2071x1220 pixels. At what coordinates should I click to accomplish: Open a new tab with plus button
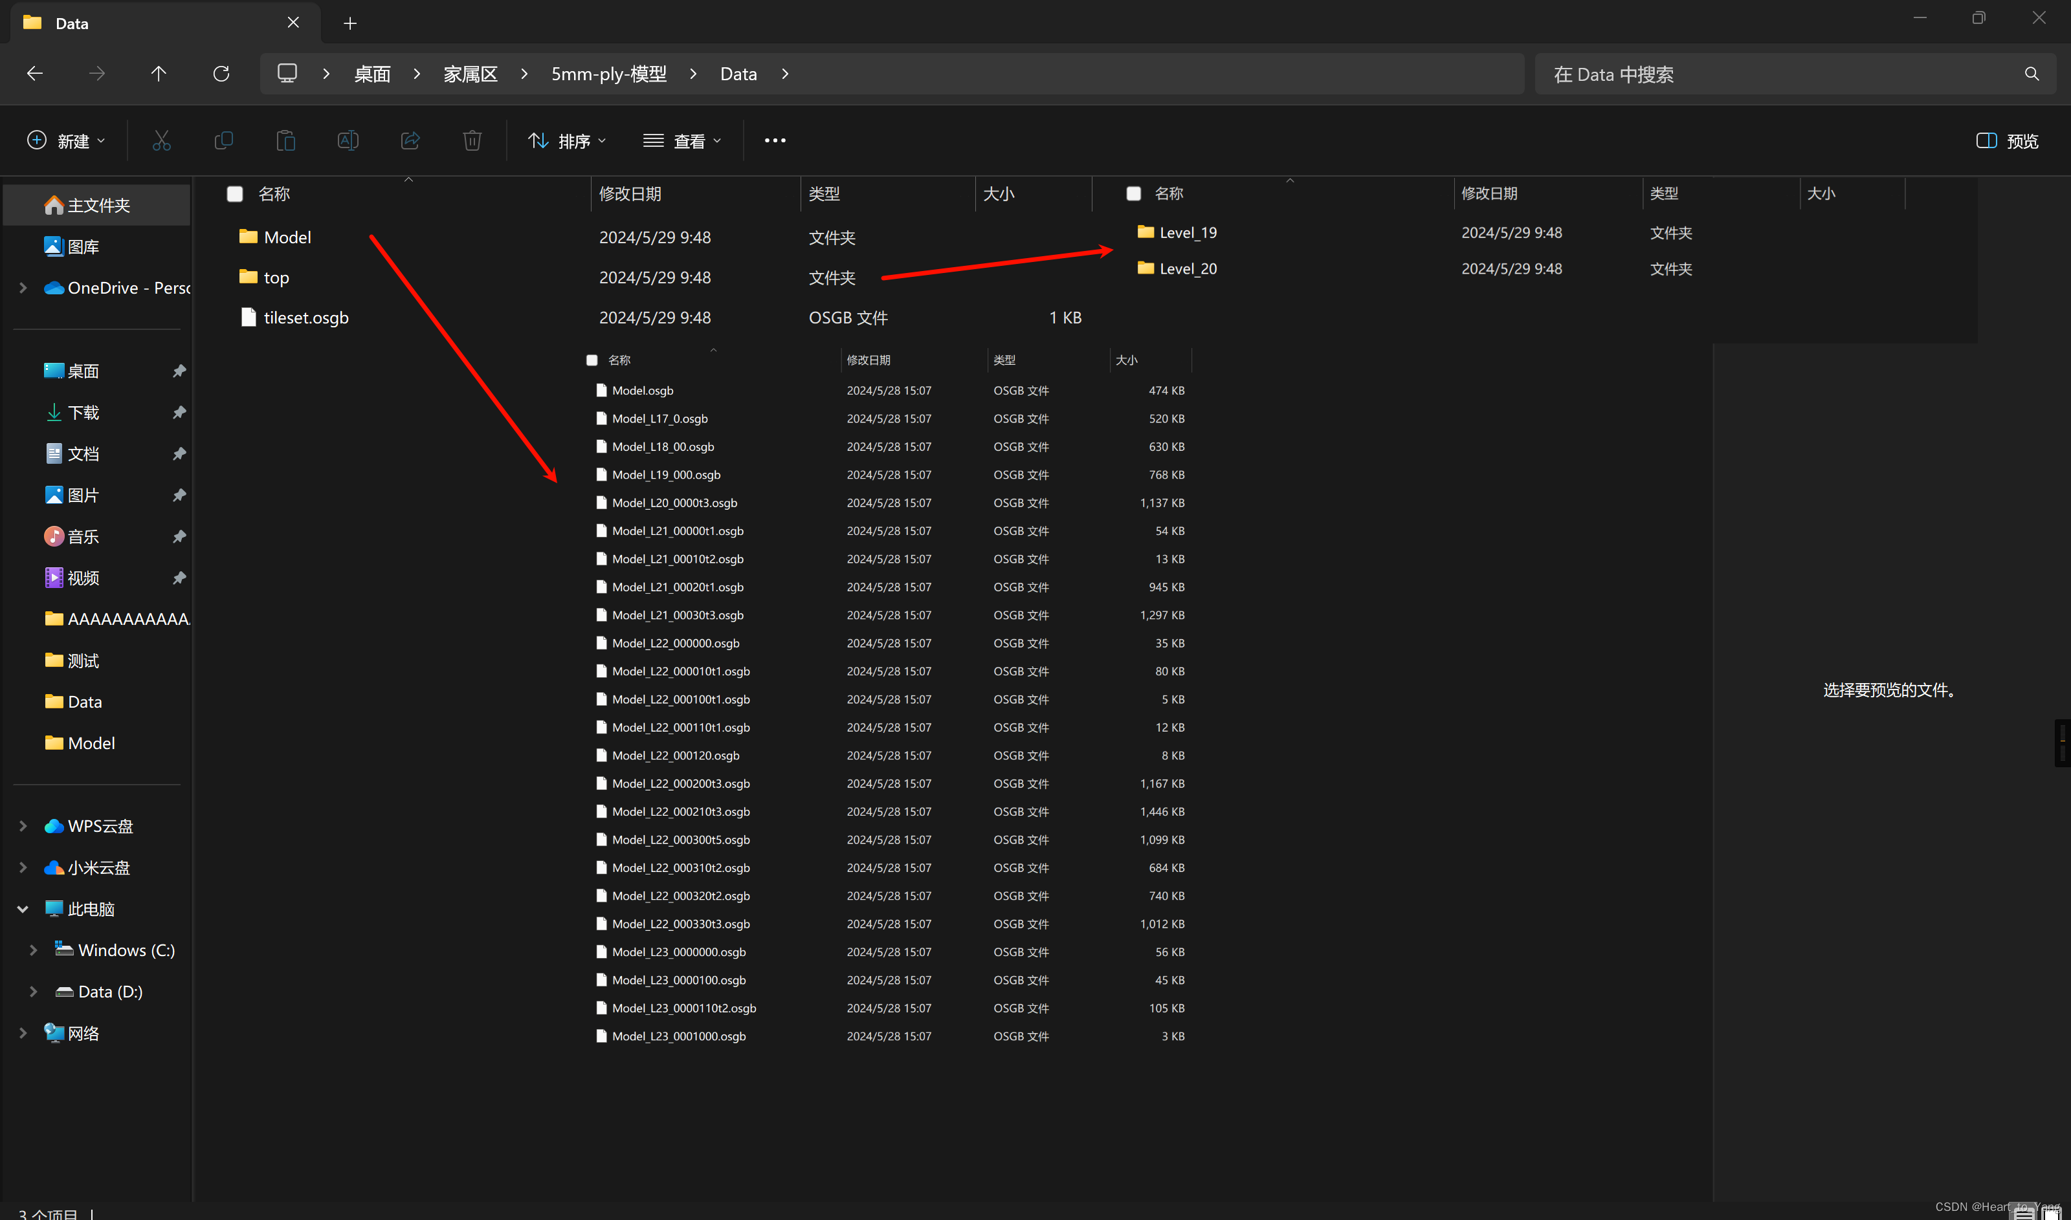[x=350, y=24]
